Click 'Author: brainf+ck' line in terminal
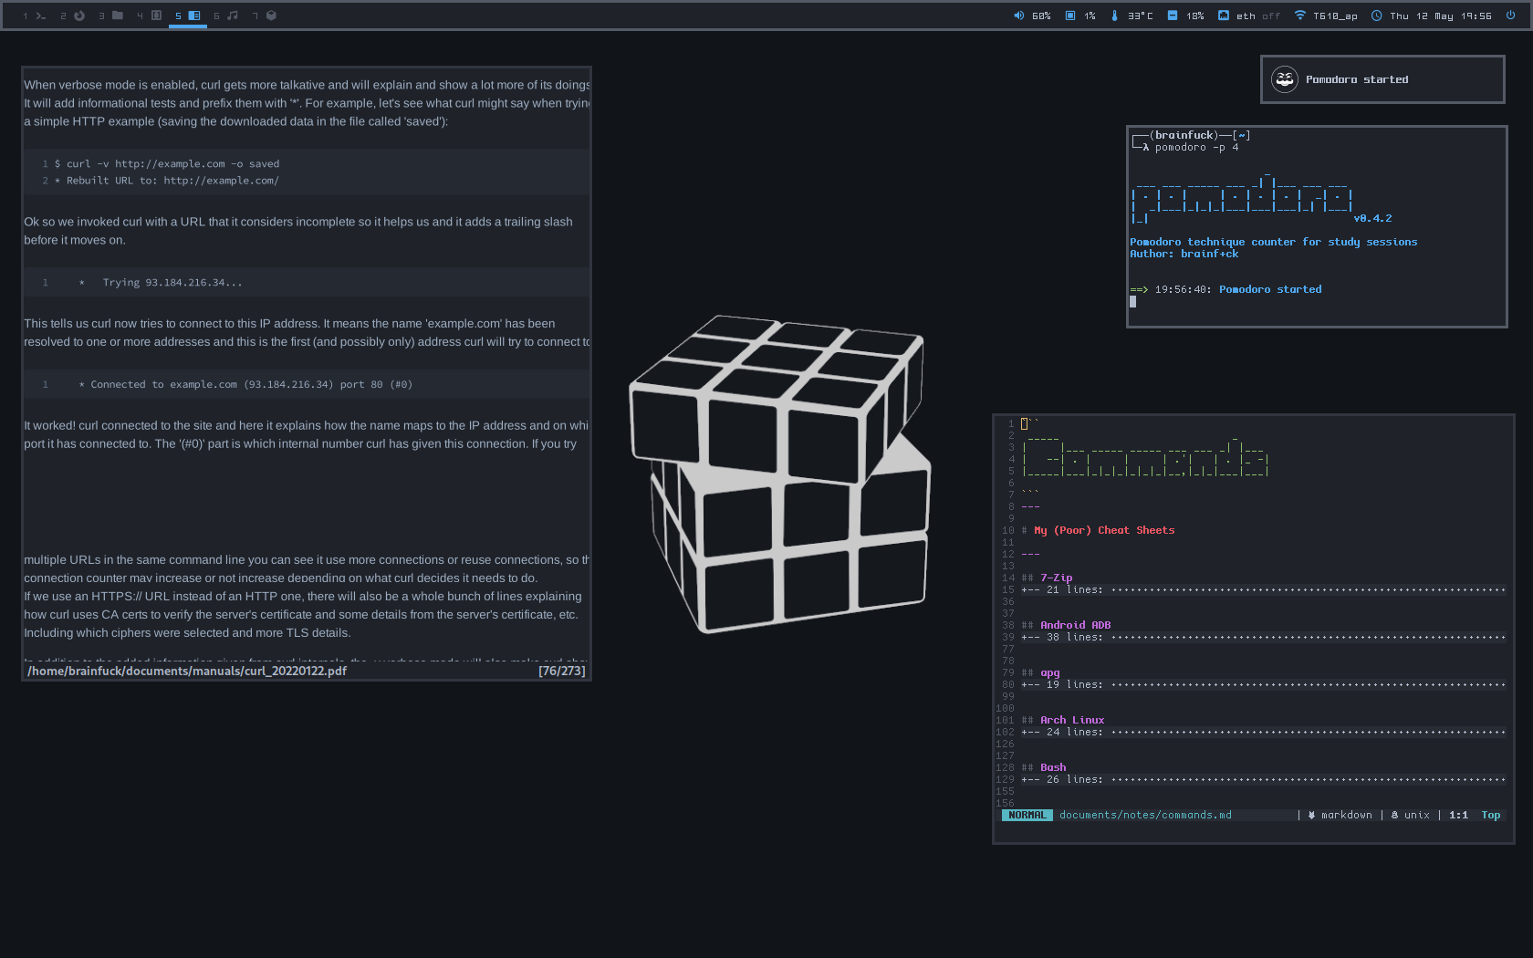Screen dimensions: 1533x958 point(1184,255)
